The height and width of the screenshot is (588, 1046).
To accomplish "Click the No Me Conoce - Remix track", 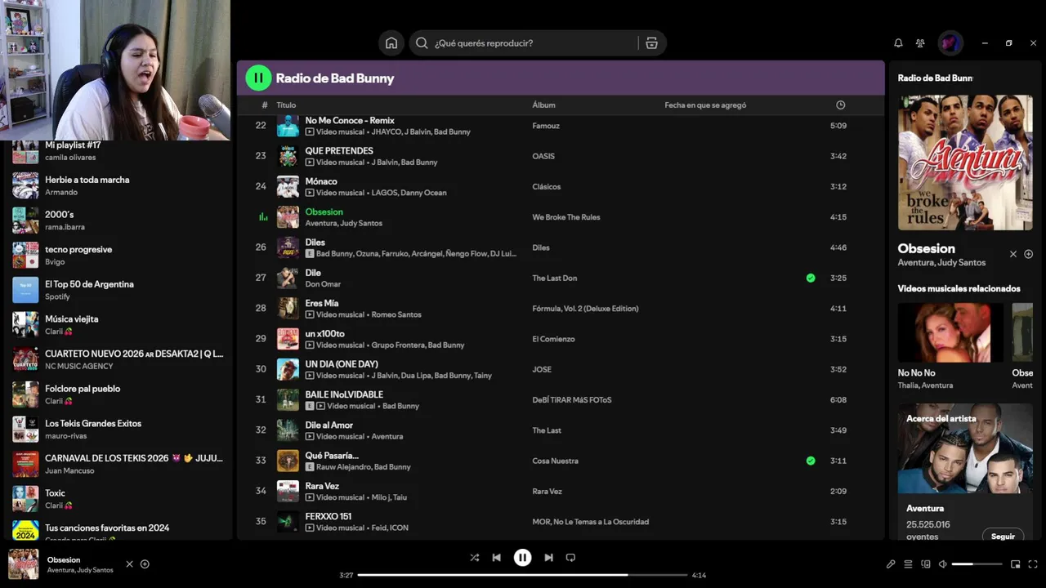I will [350, 121].
